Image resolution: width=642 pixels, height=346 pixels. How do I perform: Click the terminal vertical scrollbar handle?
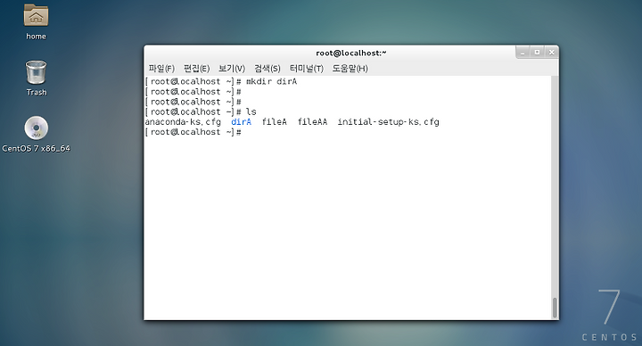point(555,308)
